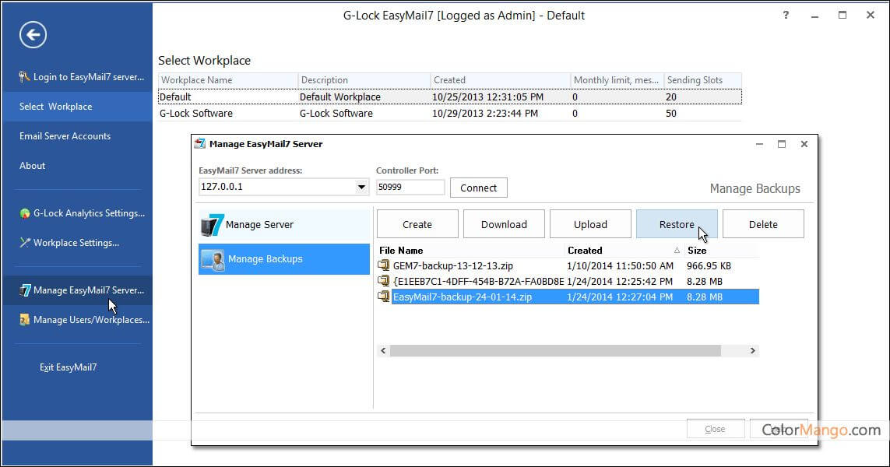Click the scrollbar right arrow in file list
This screenshot has width=890, height=467.
pyautogui.click(x=753, y=351)
